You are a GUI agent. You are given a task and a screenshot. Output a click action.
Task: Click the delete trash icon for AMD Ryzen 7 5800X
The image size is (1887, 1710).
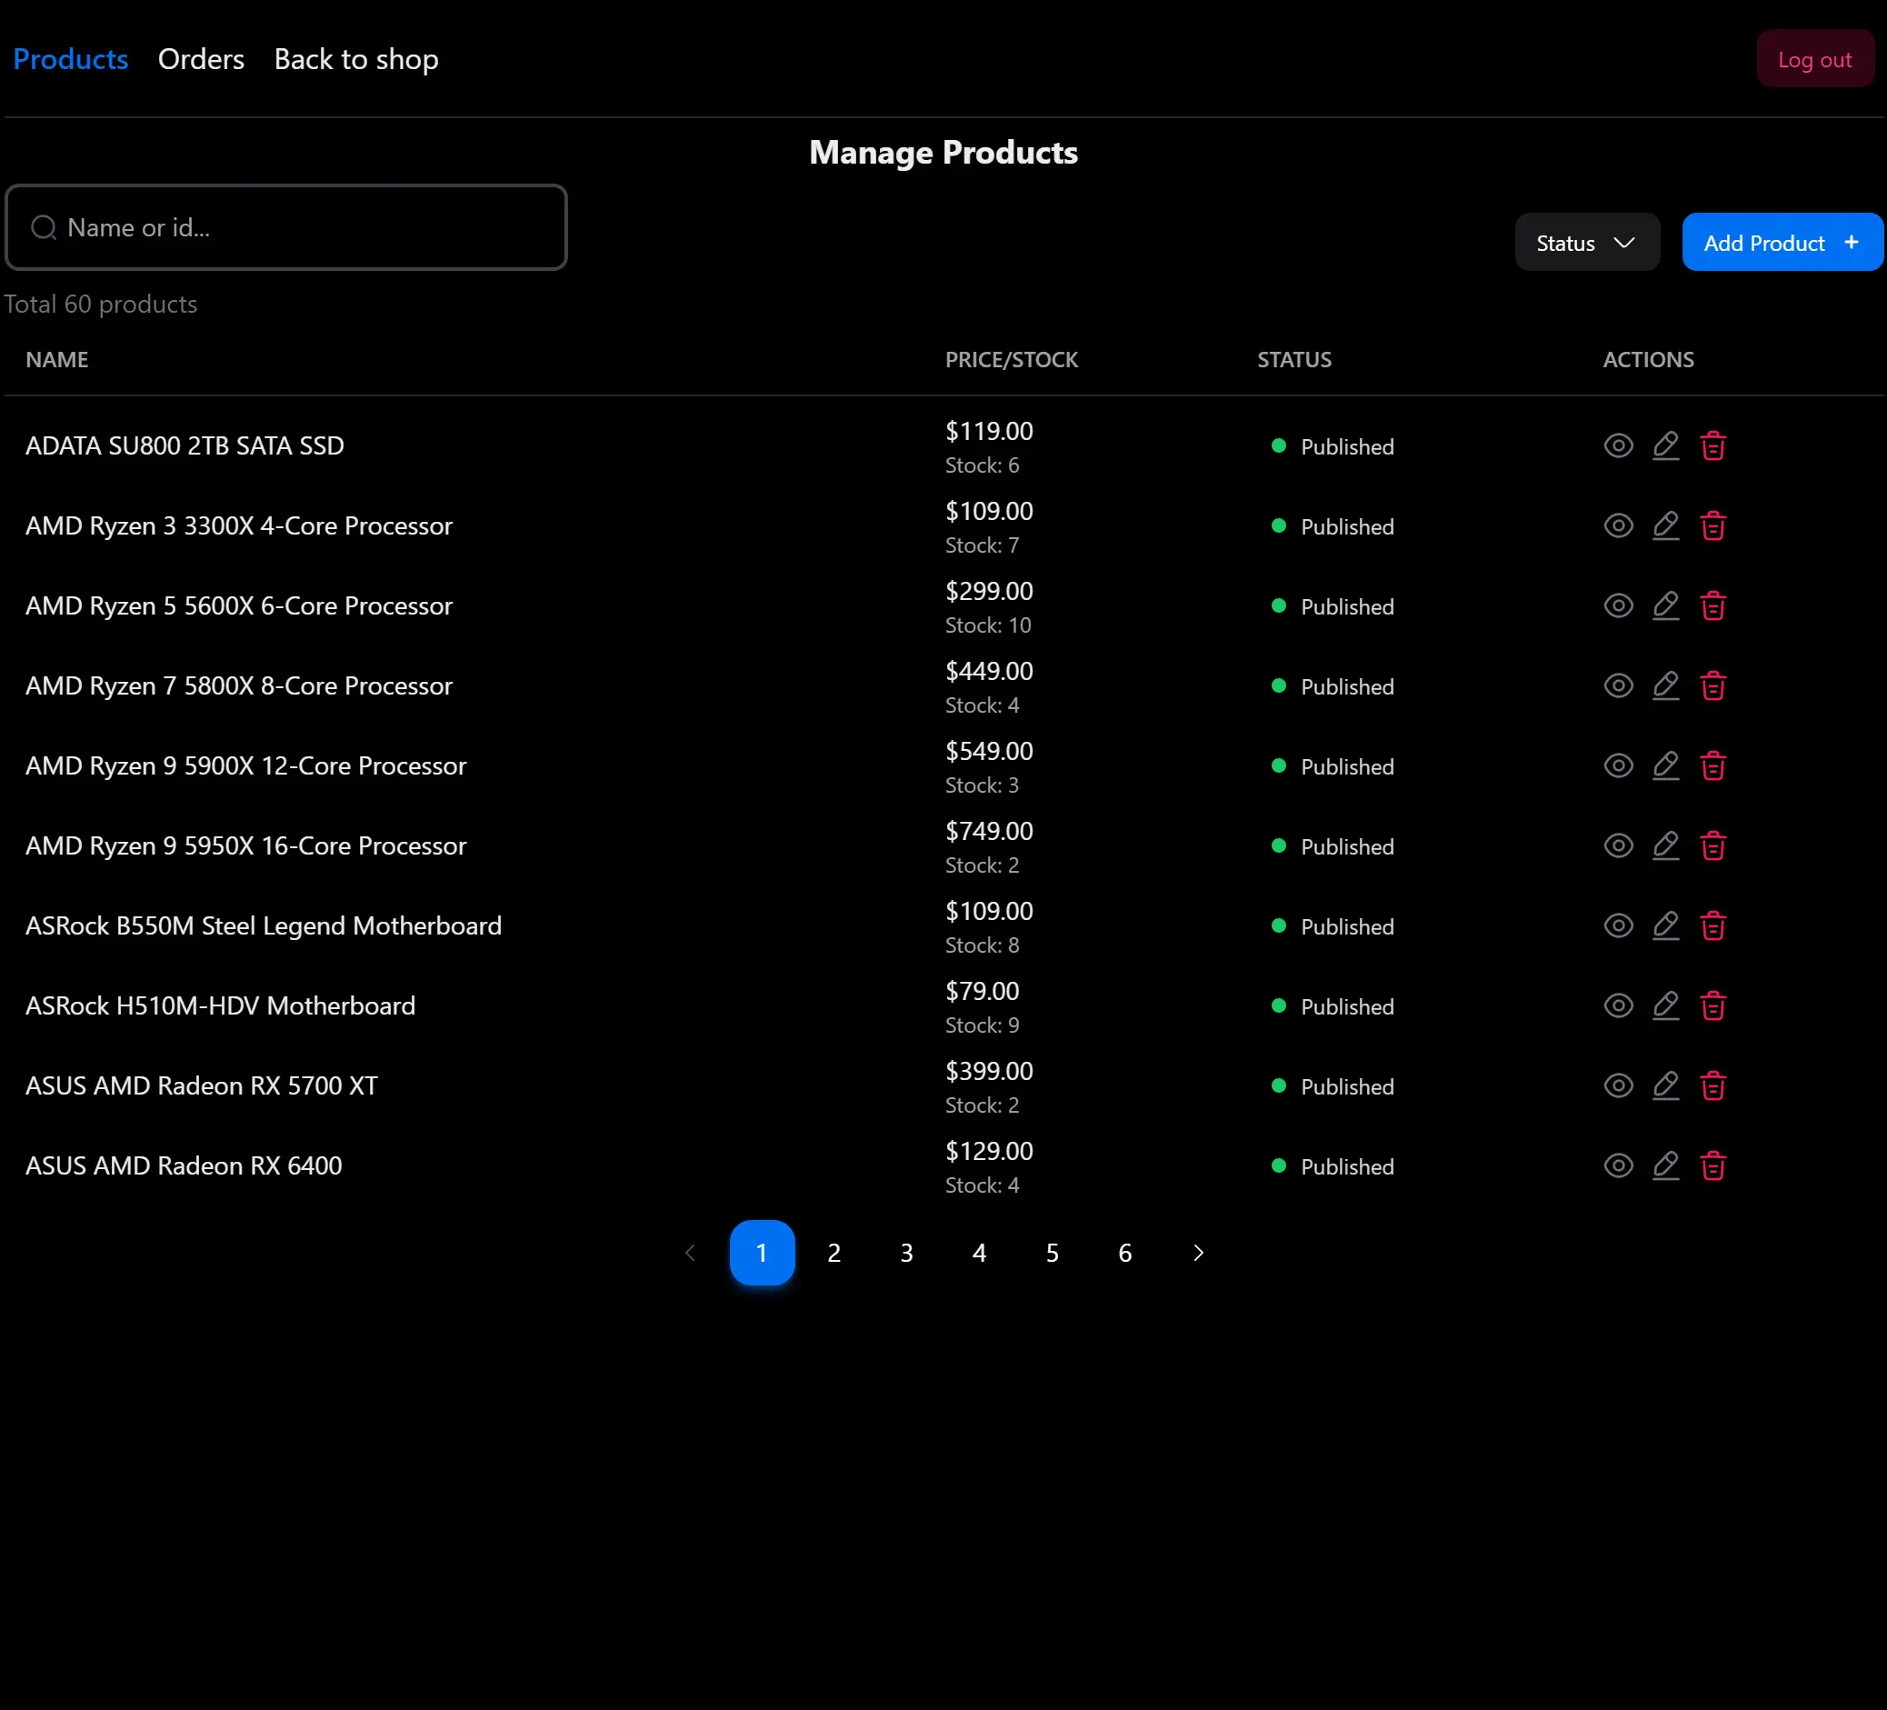[x=1712, y=685]
